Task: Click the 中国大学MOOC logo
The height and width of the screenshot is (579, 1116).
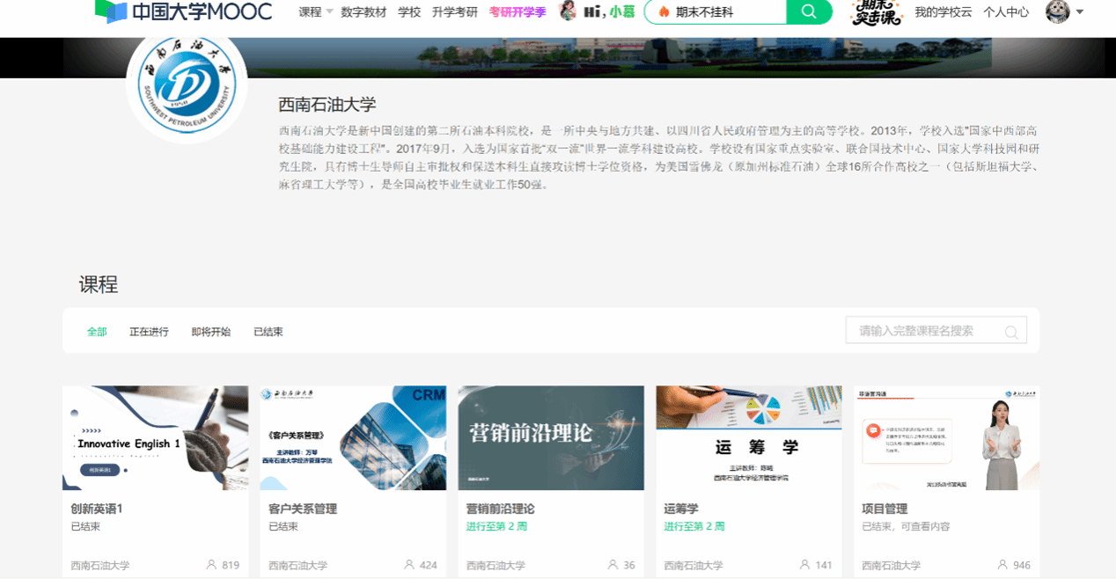Action: click(x=183, y=11)
